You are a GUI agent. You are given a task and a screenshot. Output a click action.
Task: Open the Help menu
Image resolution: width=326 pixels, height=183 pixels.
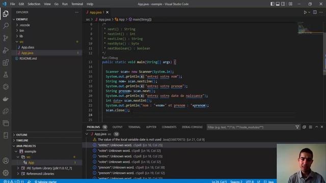tap(90, 4)
